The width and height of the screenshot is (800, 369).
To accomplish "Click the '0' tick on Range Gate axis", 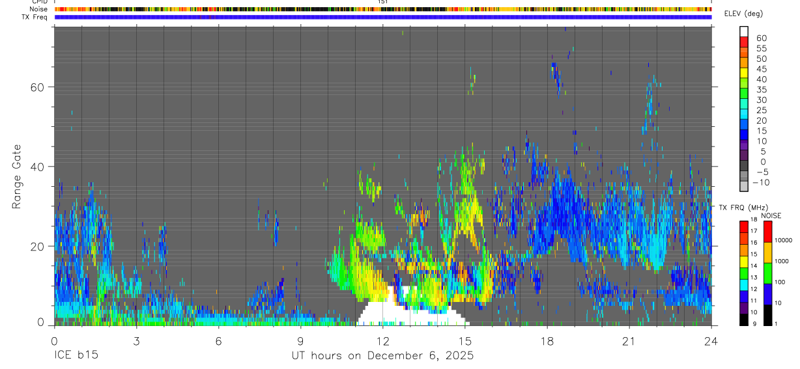I will click(40, 321).
